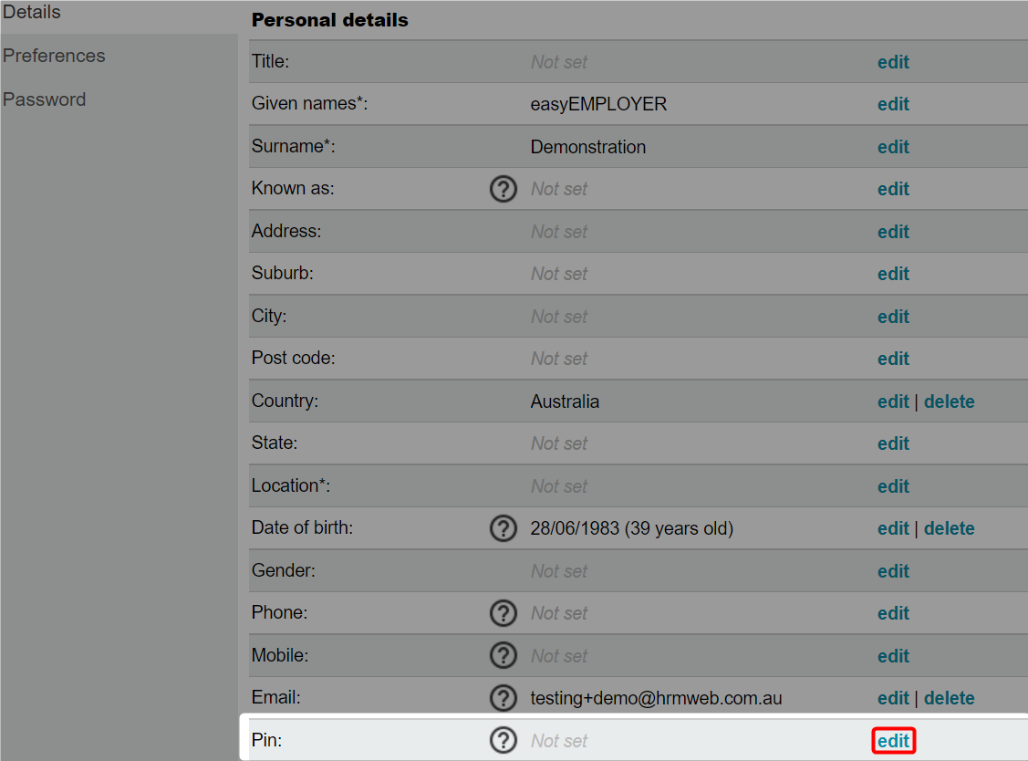
Task: Select the 'Australia' country value
Action: tap(565, 401)
